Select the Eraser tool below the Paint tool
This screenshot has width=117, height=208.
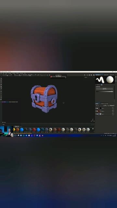(1, 79)
